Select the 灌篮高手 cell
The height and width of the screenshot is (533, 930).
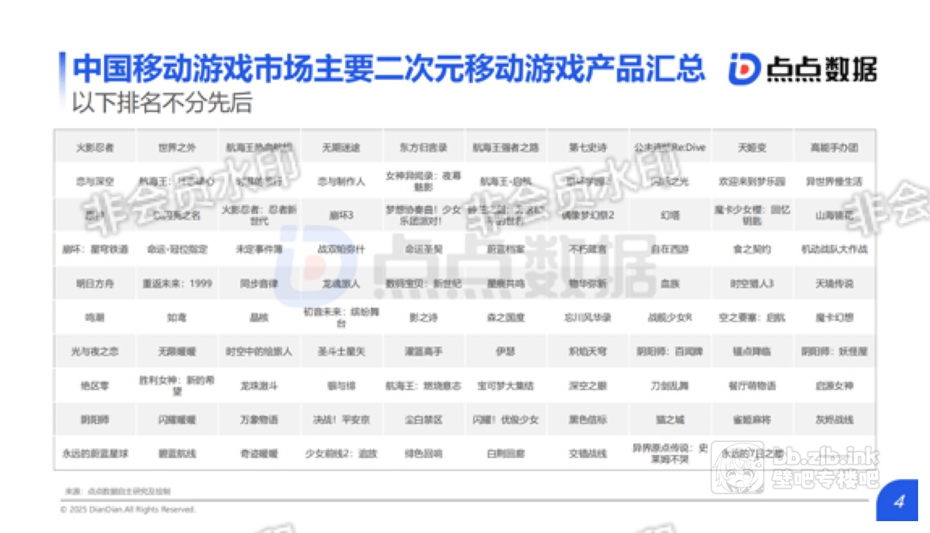[x=423, y=351]
